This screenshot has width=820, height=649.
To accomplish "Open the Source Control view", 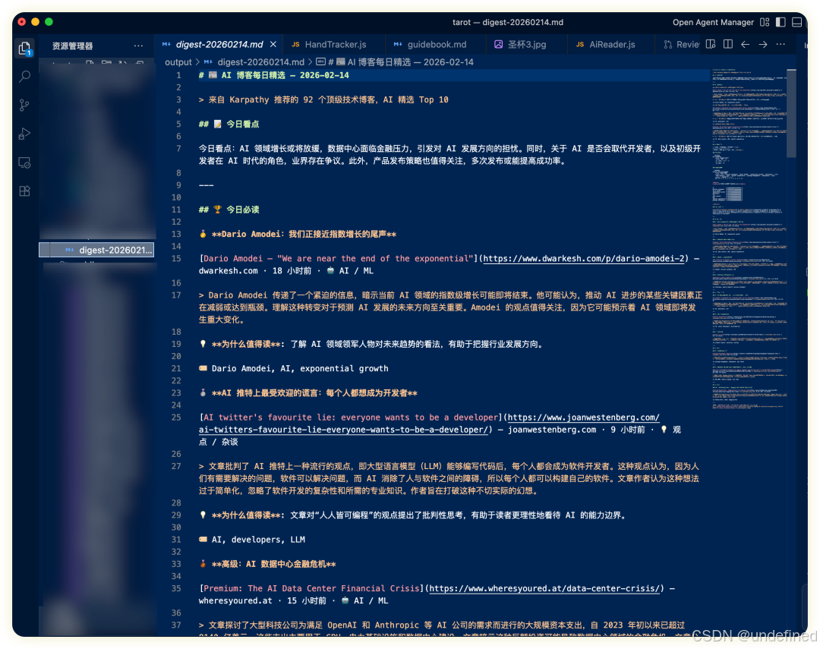I will pyautogui.click(x=24, y=105).
